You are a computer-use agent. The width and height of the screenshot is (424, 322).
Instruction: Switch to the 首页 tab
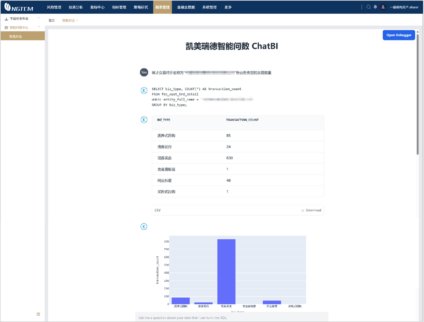tap(52, 21)
